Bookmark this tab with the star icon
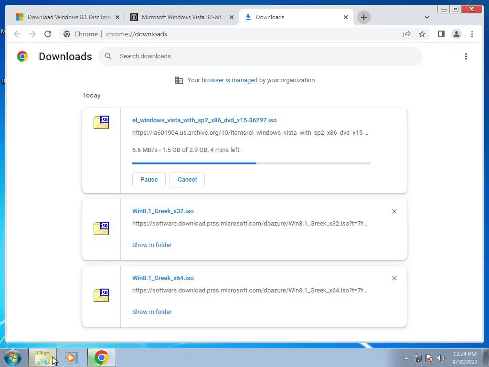The image size is (489, 367). (x=422, y=34)
